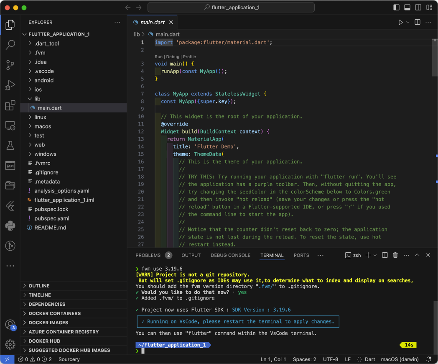Open the Python sidebar icon
Image resolution: width=438 pixels, height=364 pixels.
click(x=10, y=226)
